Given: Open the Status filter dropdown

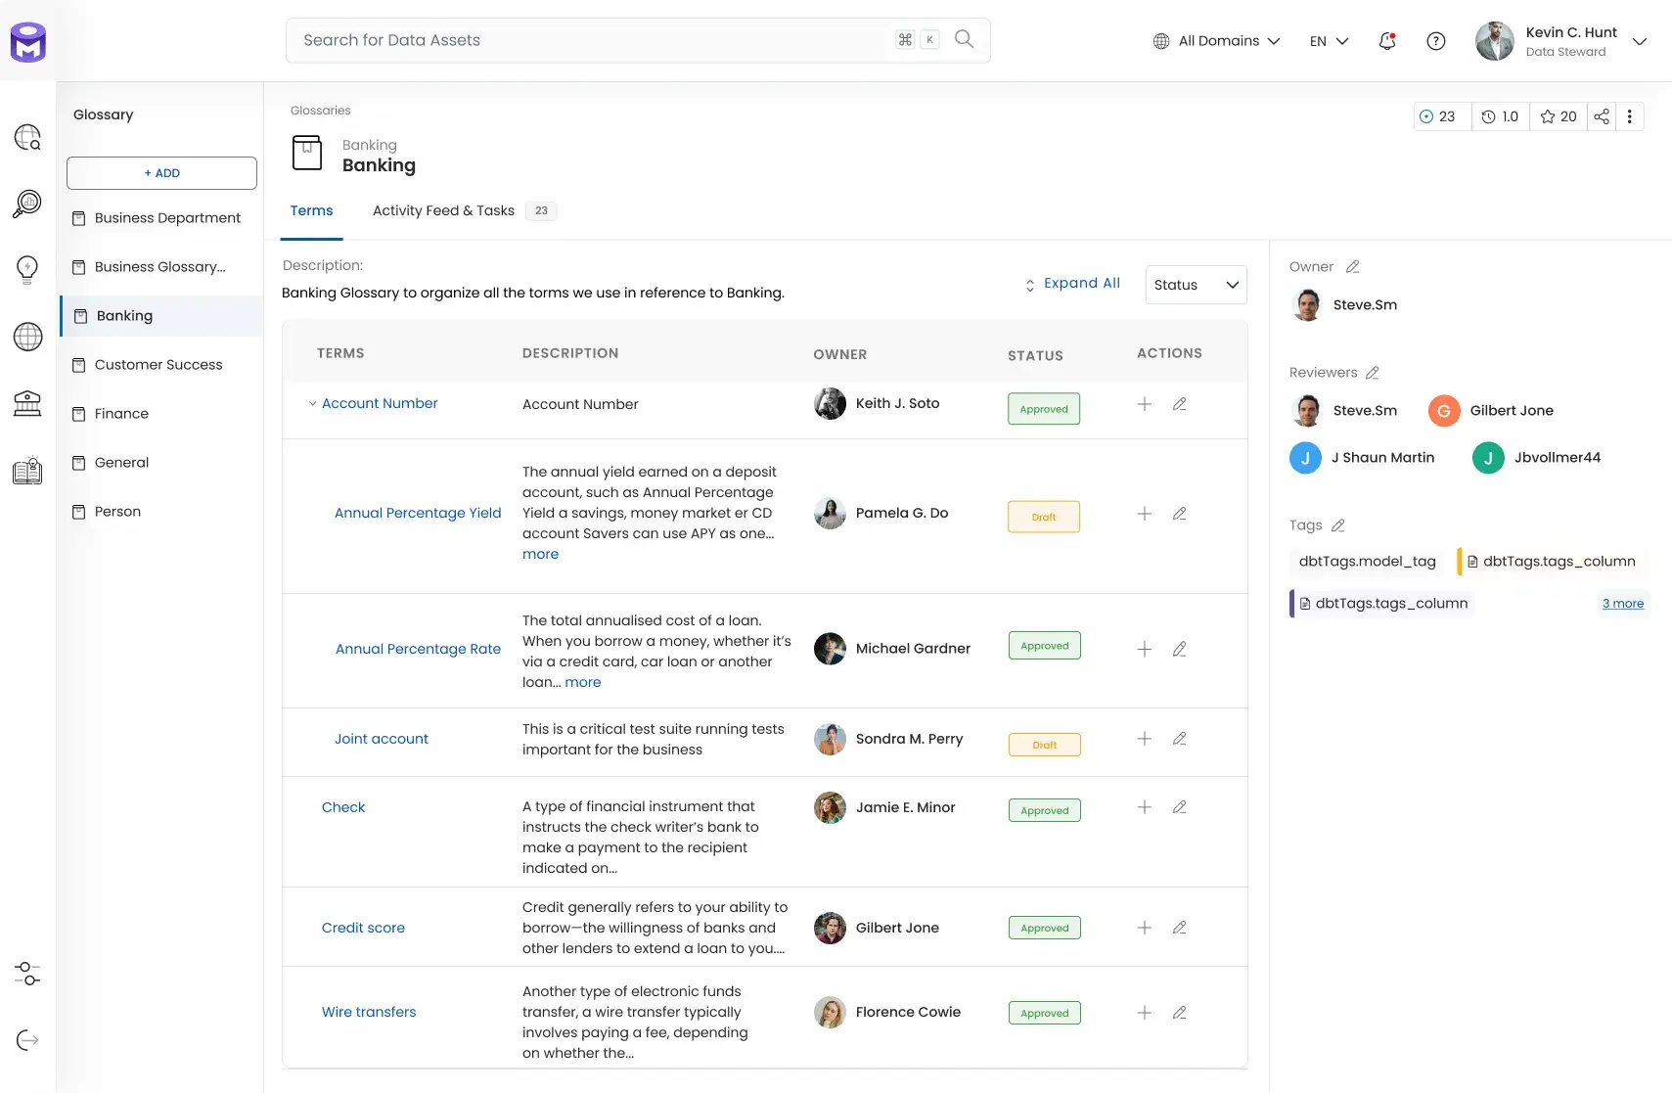Looking at the screenshot, I should pos(1195,285).
